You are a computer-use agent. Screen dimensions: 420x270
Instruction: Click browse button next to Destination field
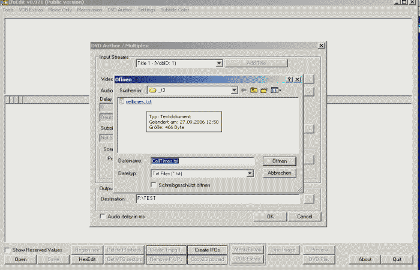point(309,199)
